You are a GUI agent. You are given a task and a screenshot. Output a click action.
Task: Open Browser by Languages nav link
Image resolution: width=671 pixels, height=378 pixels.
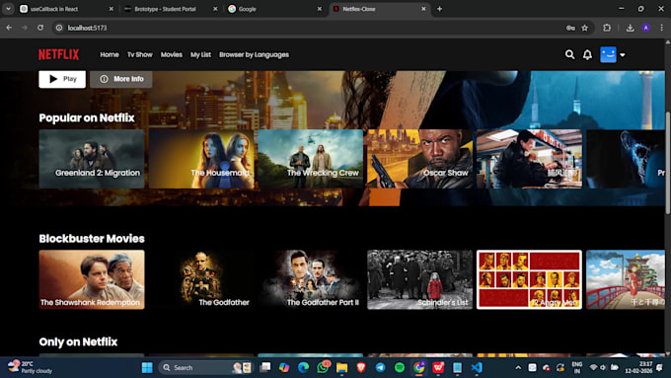[255, 55]
